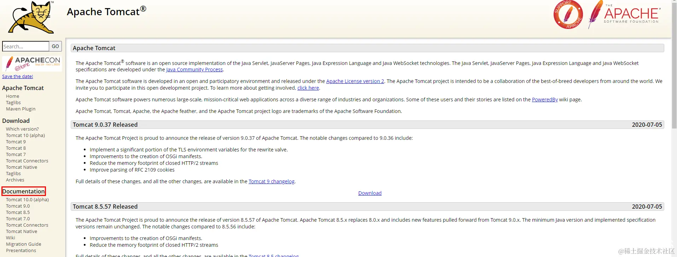677x257 pixels.
Task: Select Tomcat 7 download link
Action: click(16, 154)
